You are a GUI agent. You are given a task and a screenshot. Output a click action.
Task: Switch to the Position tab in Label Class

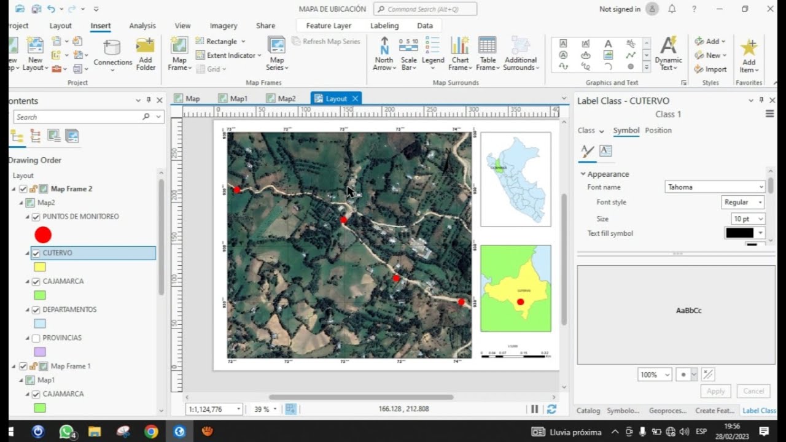coord(658,131)
